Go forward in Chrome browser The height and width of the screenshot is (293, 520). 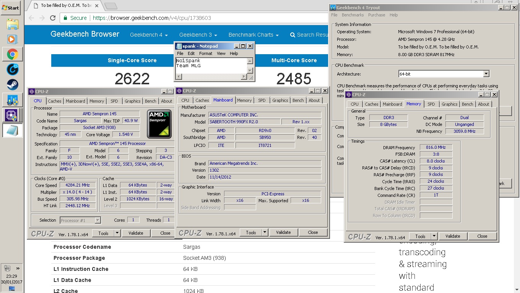tap(42, 18)
